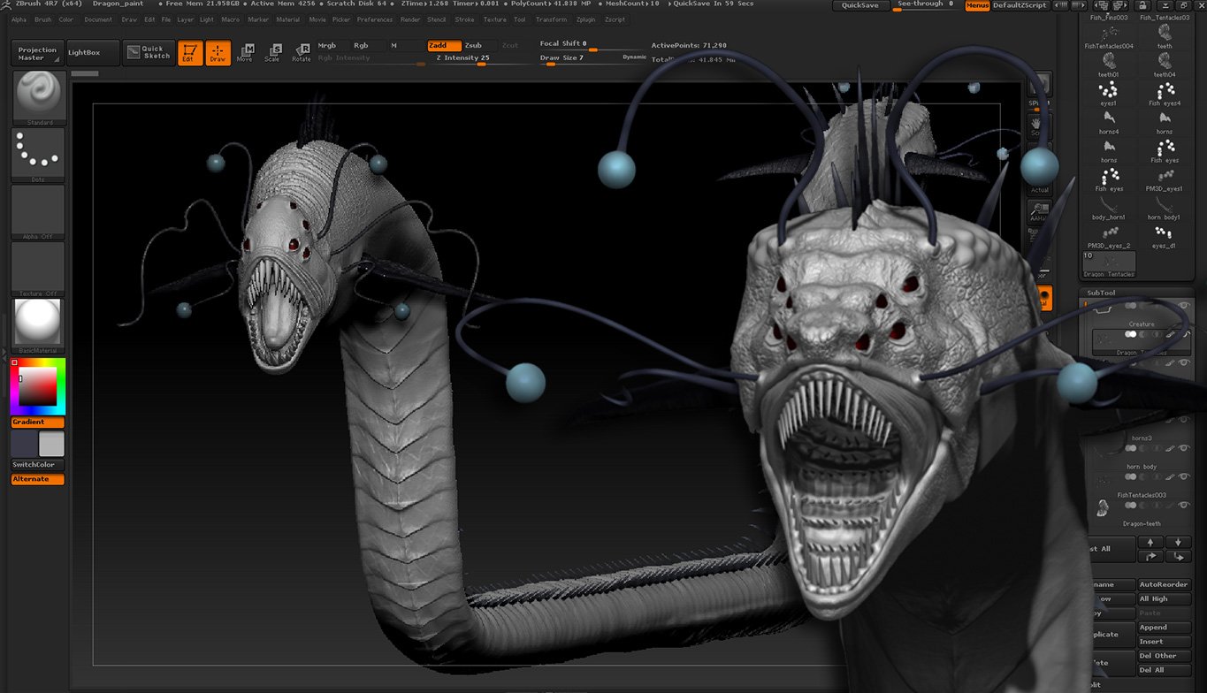The height and width of the screenshot is (693, 1207).
Task: Toggle Dynamic draw size
Action: pyautogui.click(x=634, y=57)
